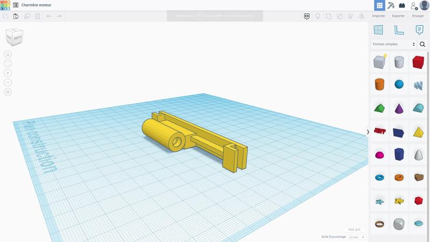
Task: Fit all in view
Action: pyautogui.click(x=8, y=63)
